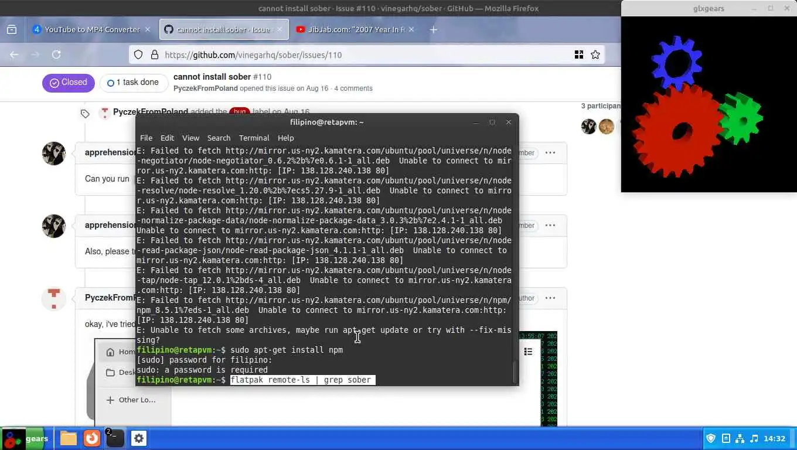Launch file manager from taskbar
The width and height of the screenshot is (797, 450).
68,438
